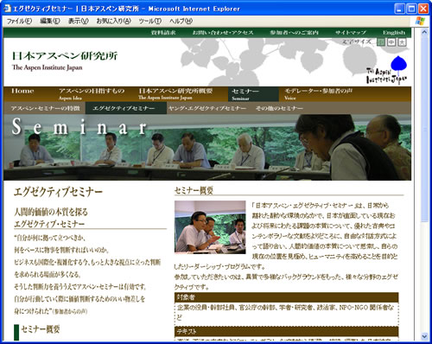The height and width of the screenshot is (344, 432).
Task: Go to Home navigation tab
Action: [x=22, y=91]
